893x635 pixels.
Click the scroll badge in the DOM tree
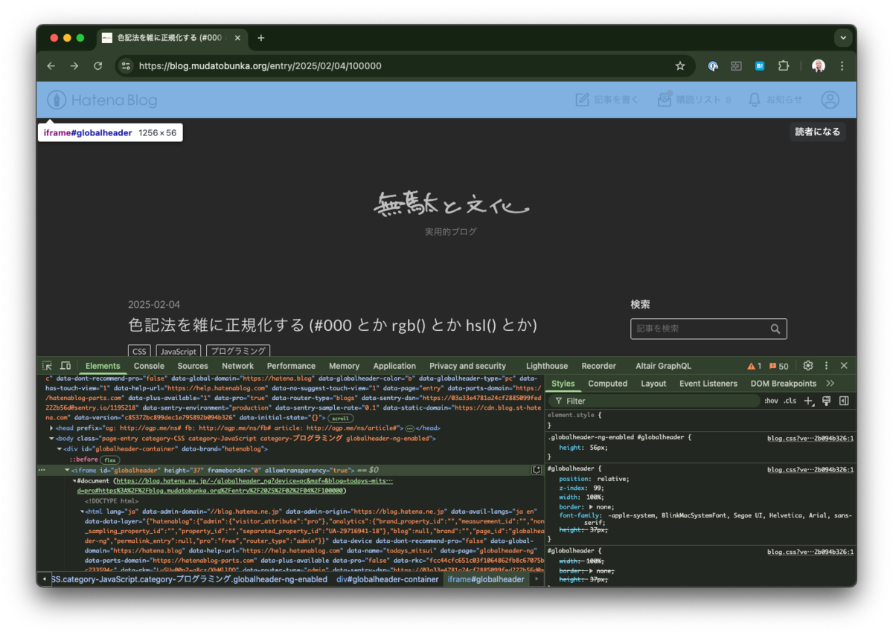click(x=340, y=419)
